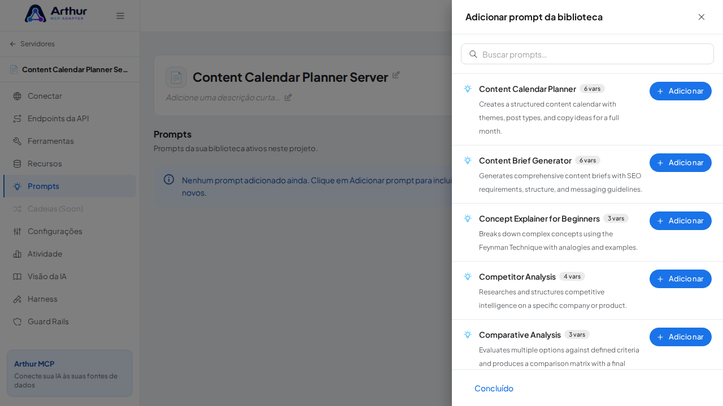Click the info icon in empty prompts notice

click(x=169, y=179)
